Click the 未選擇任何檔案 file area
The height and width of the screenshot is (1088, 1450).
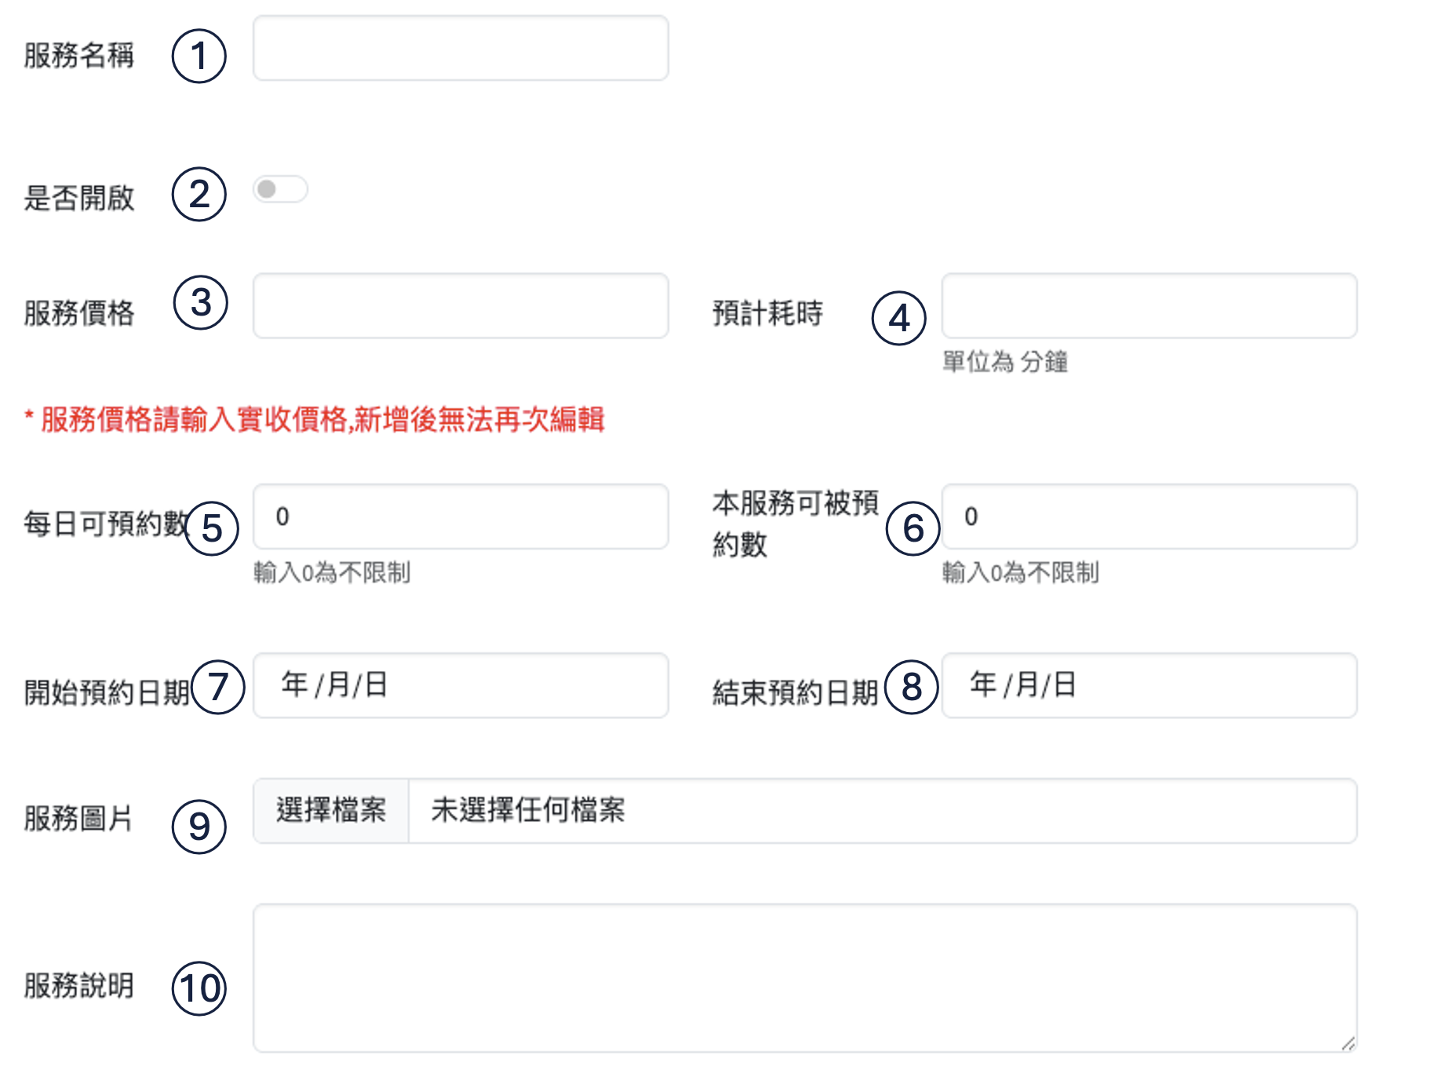pyautogui.click(x=882, y=811)
